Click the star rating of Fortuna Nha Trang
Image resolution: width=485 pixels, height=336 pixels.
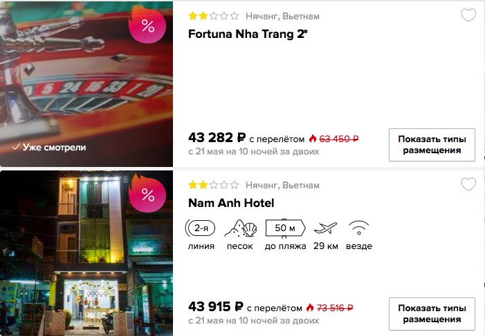[x=213, y=16]
